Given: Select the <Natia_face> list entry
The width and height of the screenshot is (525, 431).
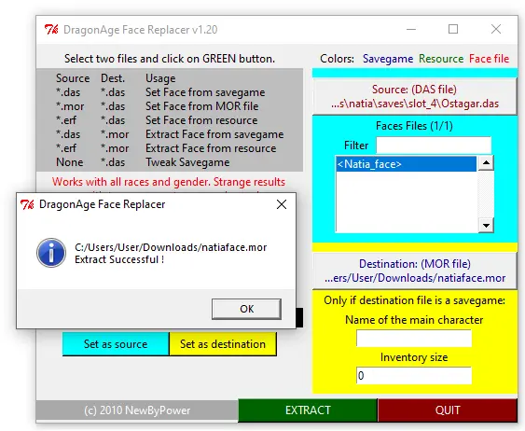Looking at the screenshot, I should click(x=407, y=164).
